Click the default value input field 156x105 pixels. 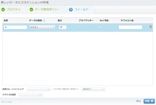pyautogui.click(x=130, y=27)
